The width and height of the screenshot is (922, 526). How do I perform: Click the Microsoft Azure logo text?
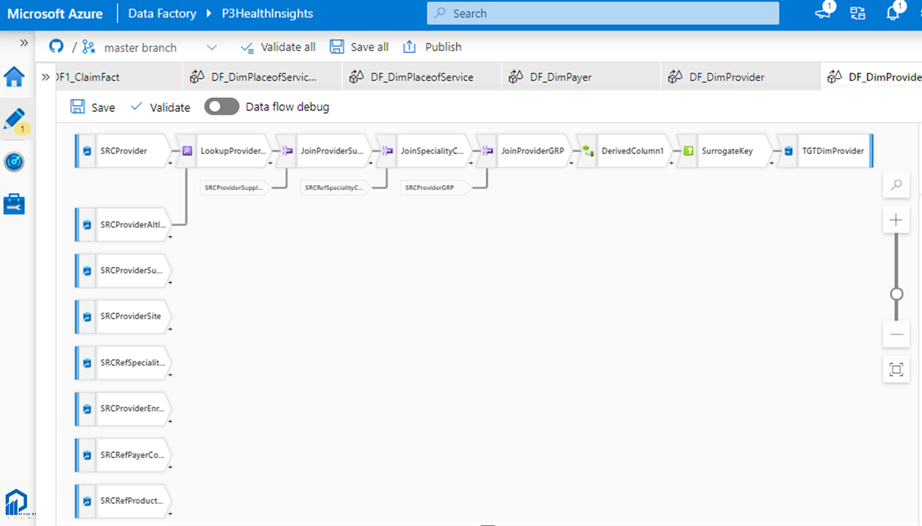tap(55, 14)
